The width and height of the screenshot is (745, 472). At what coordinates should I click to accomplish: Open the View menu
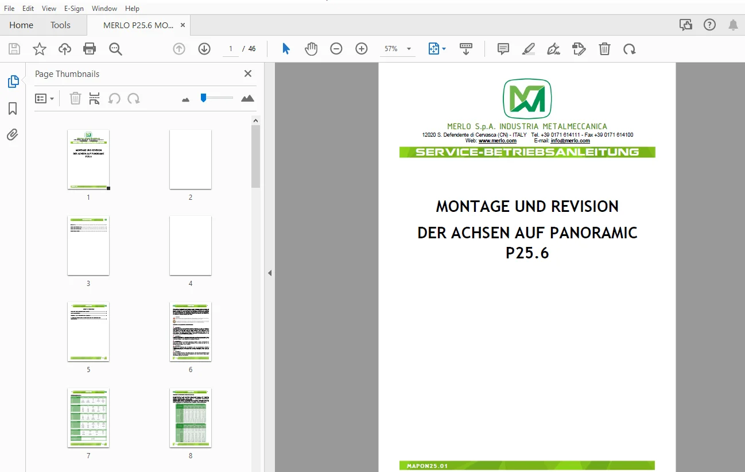point(49,9)
